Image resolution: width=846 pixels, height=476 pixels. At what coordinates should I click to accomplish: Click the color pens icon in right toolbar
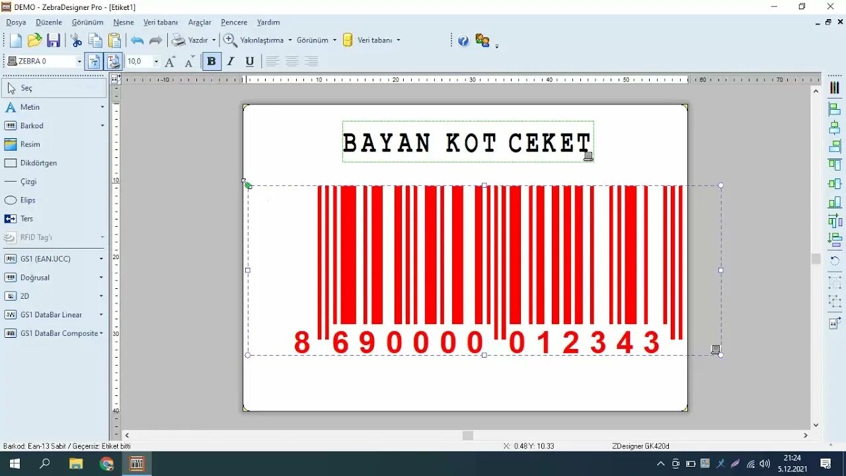(835, 88)
